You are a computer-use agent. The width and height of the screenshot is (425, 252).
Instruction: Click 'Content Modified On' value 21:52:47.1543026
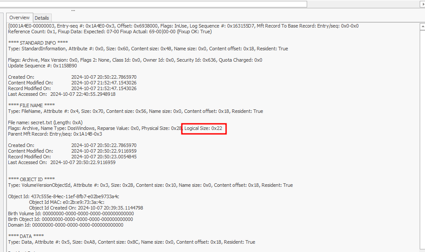coord(104,83)
